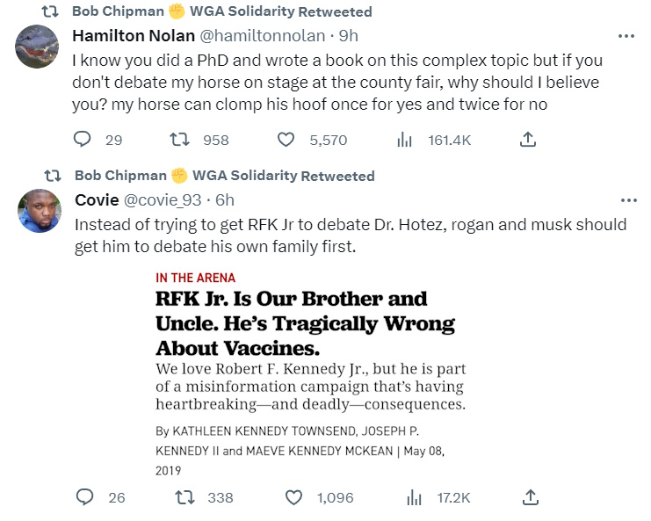Open the 9h timestamp on Hamilton's tweet
This screenshot has height=521, width=651.
coord(349,36)
